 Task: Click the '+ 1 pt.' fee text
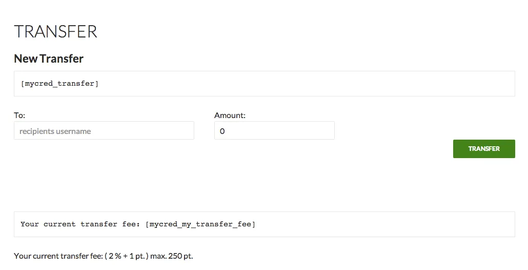(x=133, y=256)
